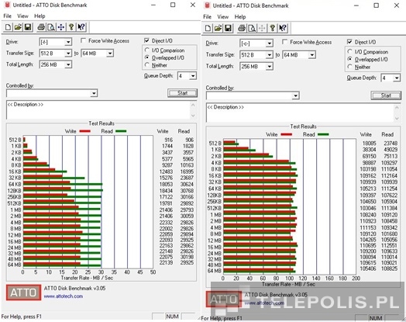
Task: Click Description scrollbar down arrow, left window
Action: 193,116
